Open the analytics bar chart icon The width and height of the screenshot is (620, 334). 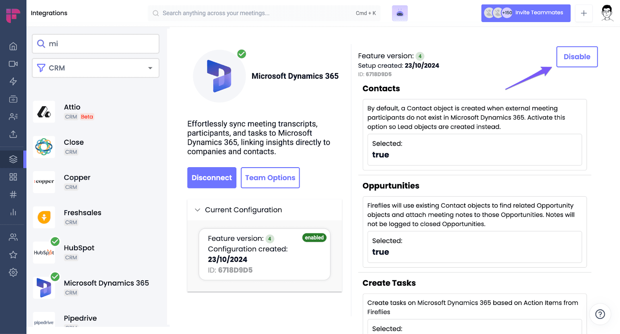[x=13, y=212]
